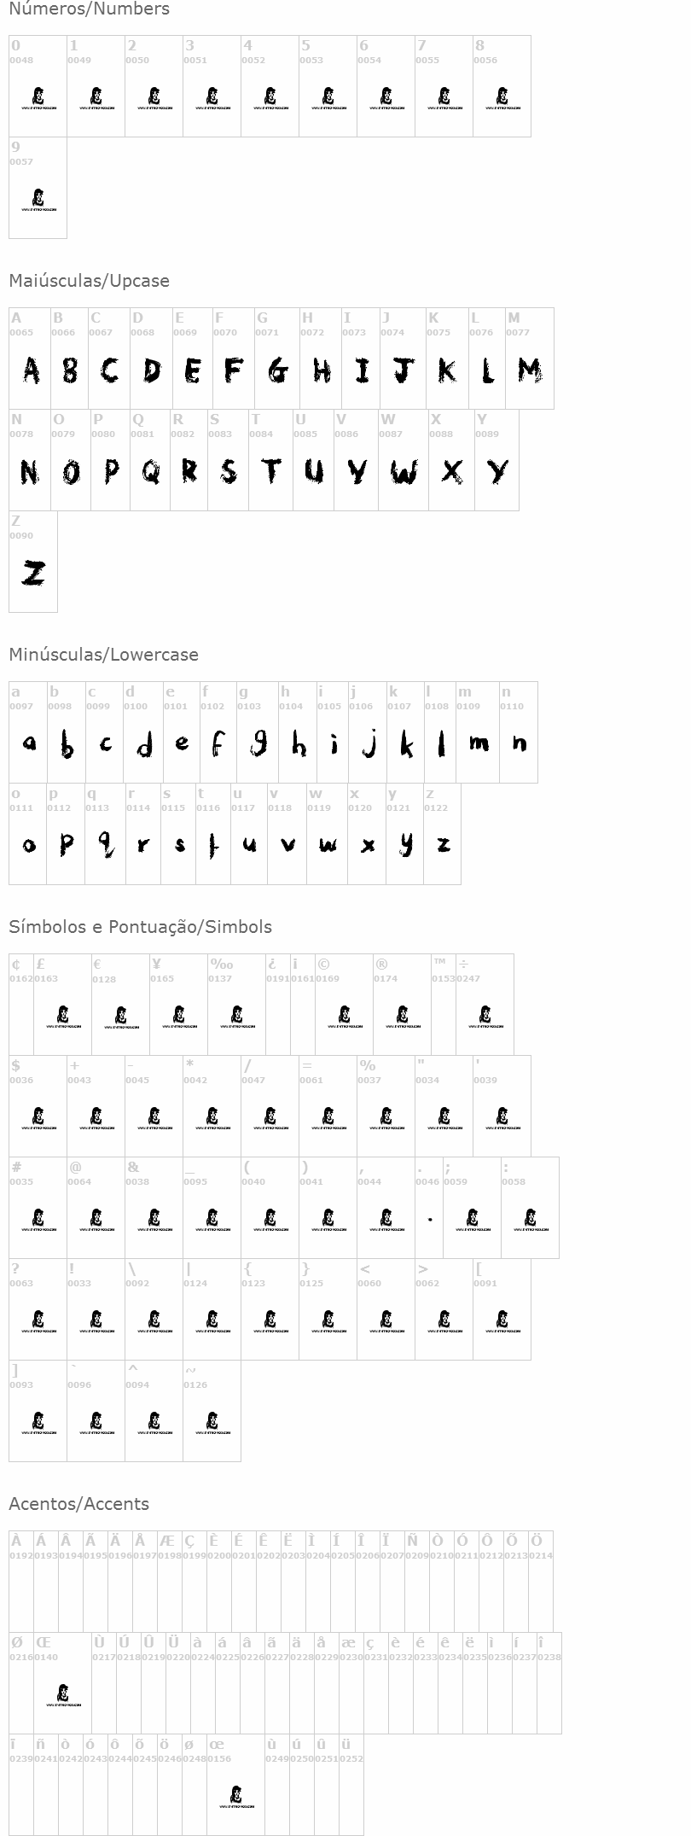The height and width of the screenshot is (1836, 691).
Task: Click the uppercase M glyph image
Action: pyautogui.click(x=530, y=370)
